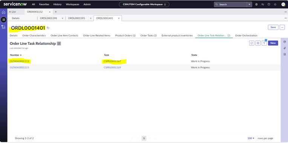Open the CSPRJ0001169 task link
This screenshot has height=143, width=288.
[x=112, y=67]
